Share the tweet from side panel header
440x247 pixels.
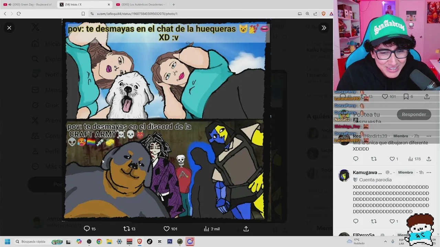[x=427, y=97]
